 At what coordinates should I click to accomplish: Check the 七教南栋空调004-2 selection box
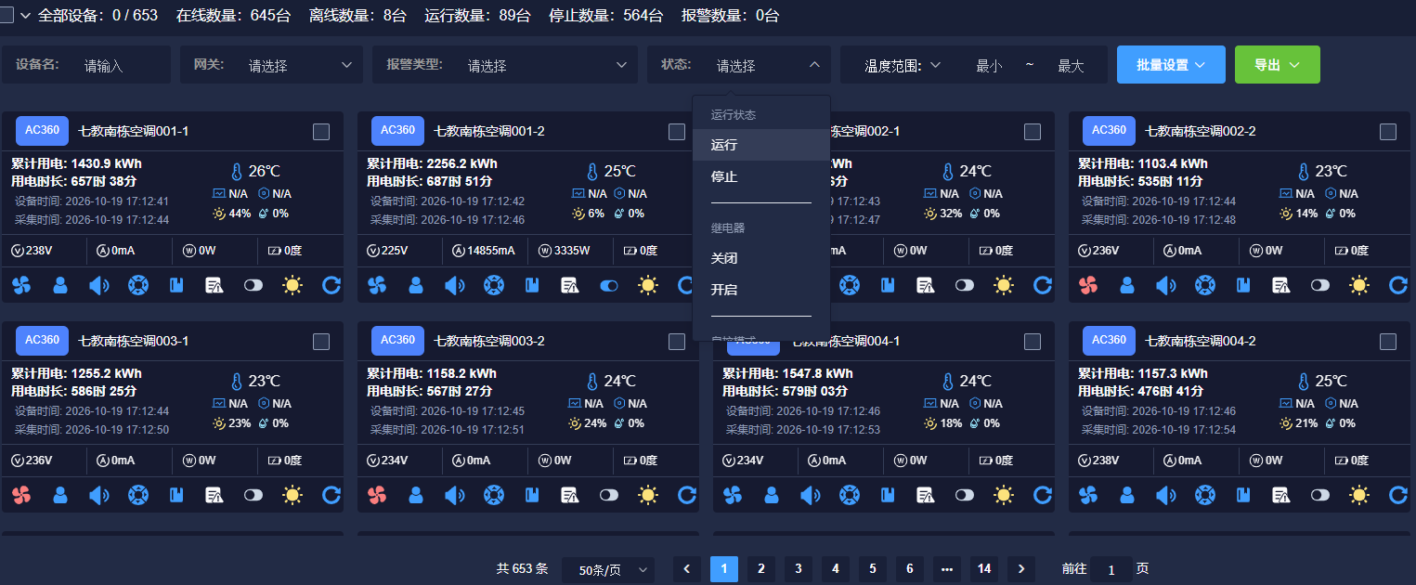click(1388, 342)
